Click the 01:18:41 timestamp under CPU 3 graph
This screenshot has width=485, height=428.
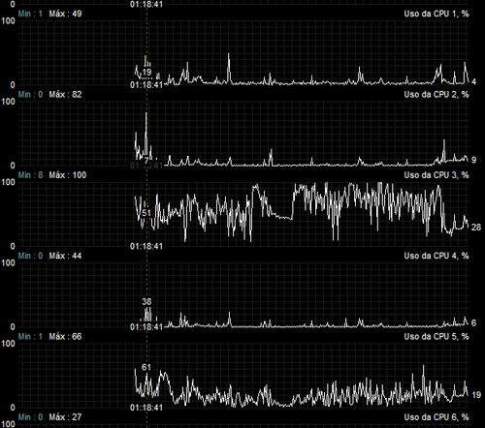[146, 246]
